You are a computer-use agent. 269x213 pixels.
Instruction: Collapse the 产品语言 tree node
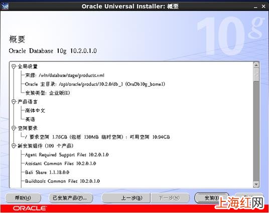coord(14,102)
